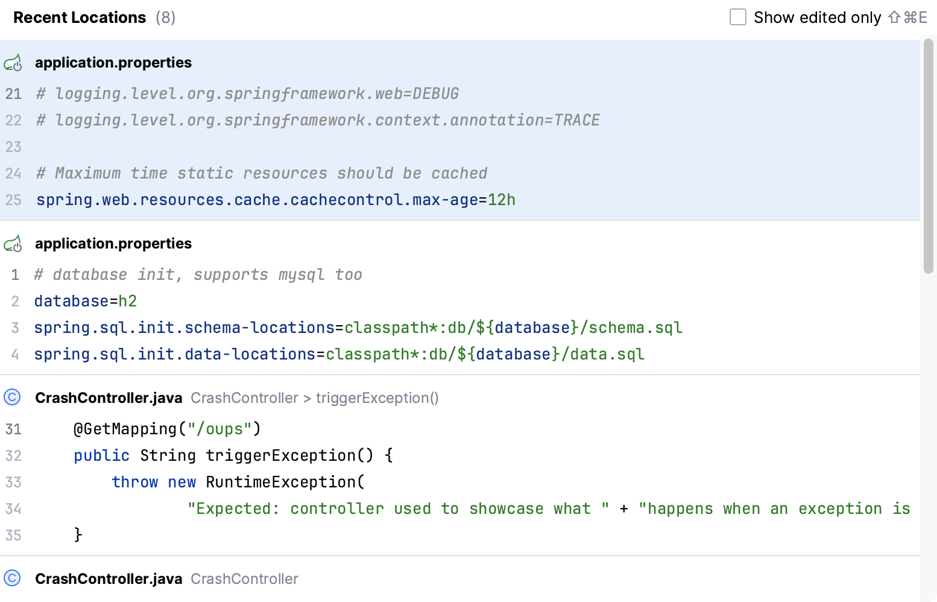Toggle the Show edited only checkbox
Screen dimensions: 937x602
click(x=737, y=17)
